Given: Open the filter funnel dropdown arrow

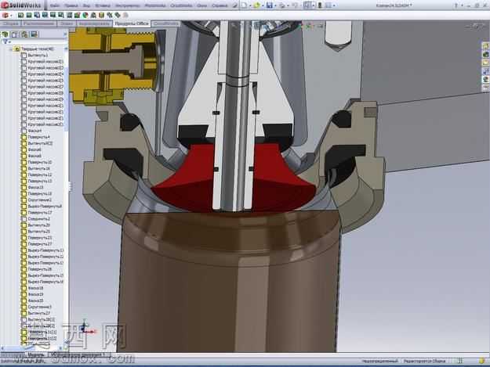Looking at the screenshot, I should pos(9,42).
